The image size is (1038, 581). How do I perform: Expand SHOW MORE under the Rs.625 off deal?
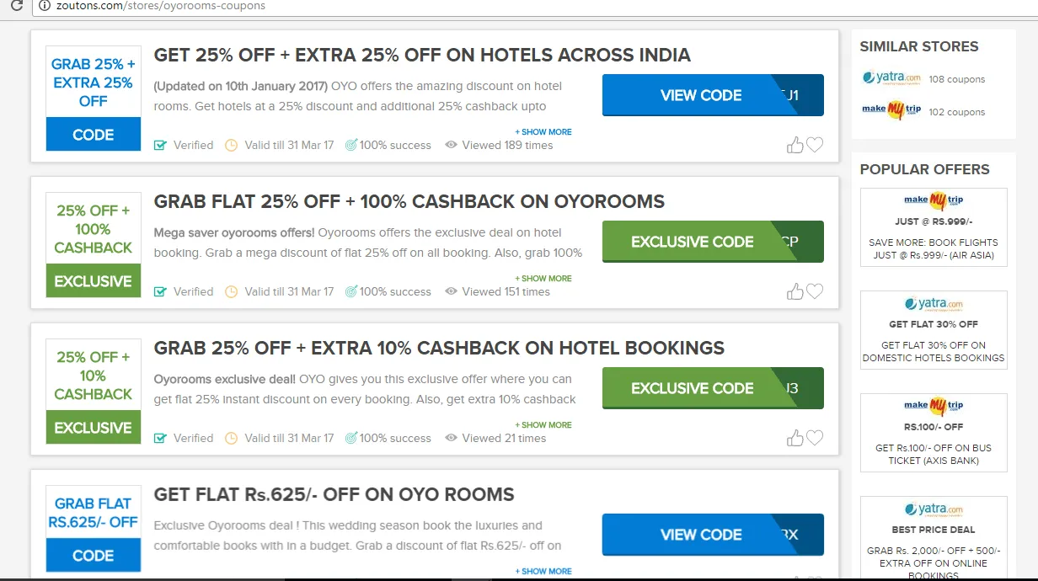pos(543,571)
